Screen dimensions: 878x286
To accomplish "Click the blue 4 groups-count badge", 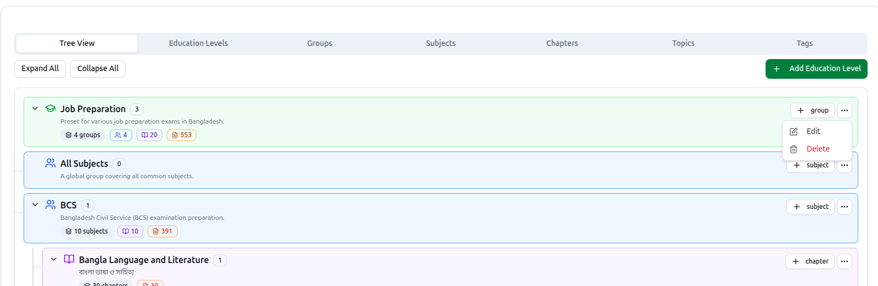I will [x=121, y=135].
